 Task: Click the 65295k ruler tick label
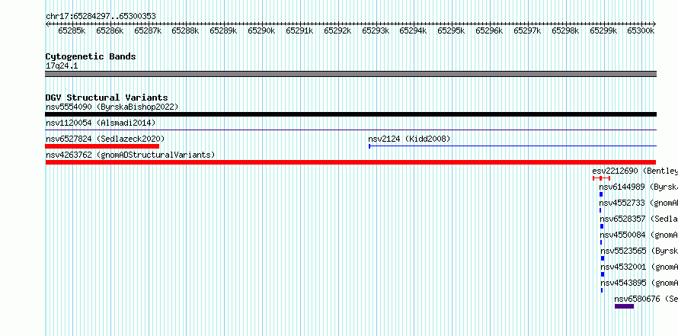click(451, 30)
